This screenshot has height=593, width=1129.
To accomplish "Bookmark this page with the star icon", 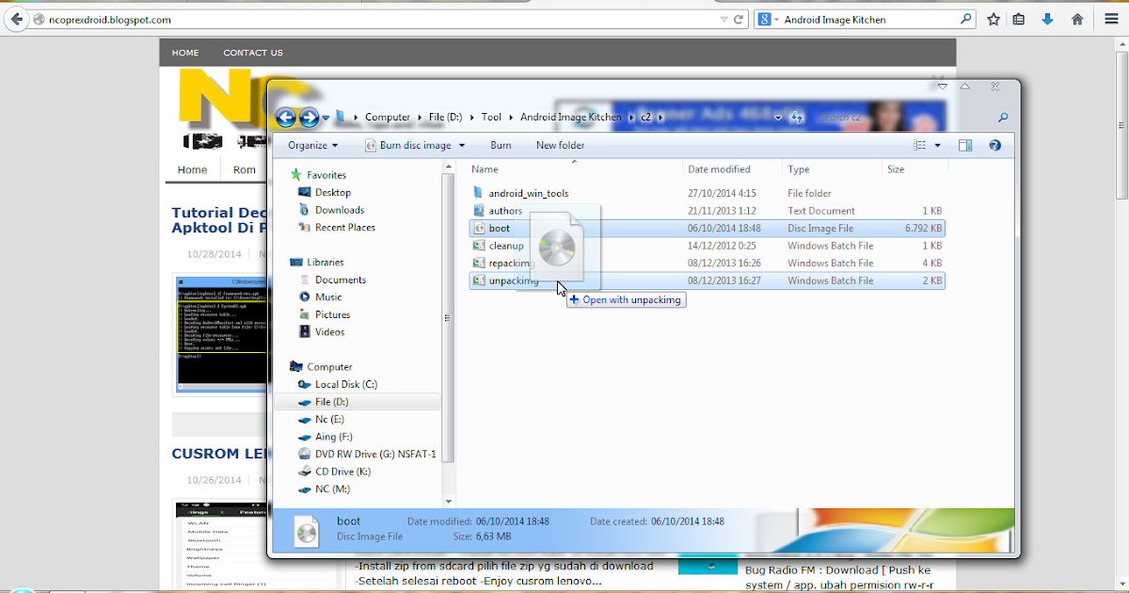I will pos(994,19).
